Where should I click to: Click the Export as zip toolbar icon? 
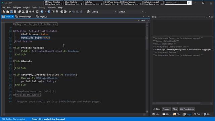[15, 12]
